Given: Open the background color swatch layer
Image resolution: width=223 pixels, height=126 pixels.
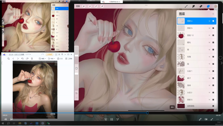Looking at the screenshot, I should (181, 106).
